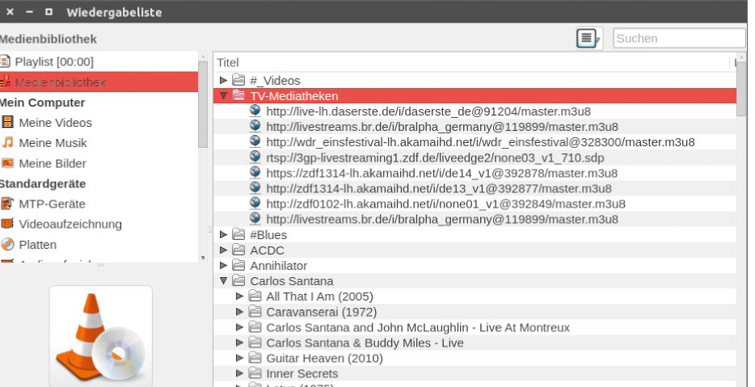The image size is (755, 387).
Task: Click the Videoaufzeichnung icon
Action: click(x=7, y=224)
